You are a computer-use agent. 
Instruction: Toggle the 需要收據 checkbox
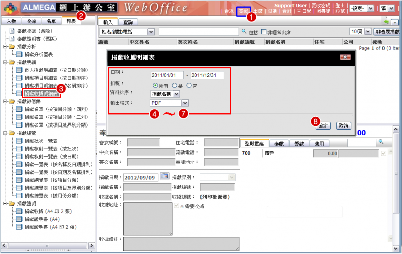coord(176,206)
